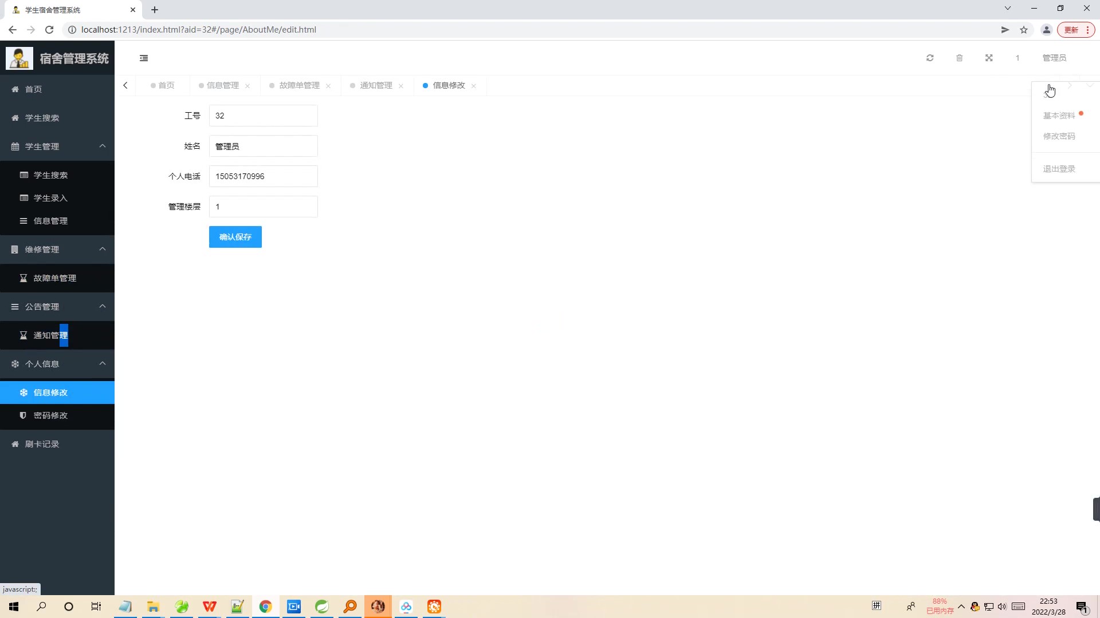Click the 个人电话 input field

(x=263, y=176)
